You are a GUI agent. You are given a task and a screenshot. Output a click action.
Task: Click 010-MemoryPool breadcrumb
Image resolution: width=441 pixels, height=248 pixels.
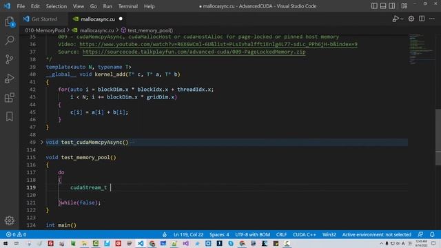point(45,30)
